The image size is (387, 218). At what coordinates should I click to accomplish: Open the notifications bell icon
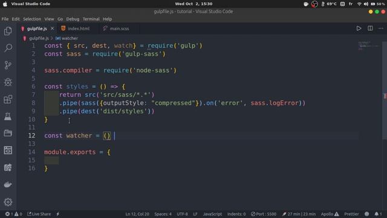378,214
